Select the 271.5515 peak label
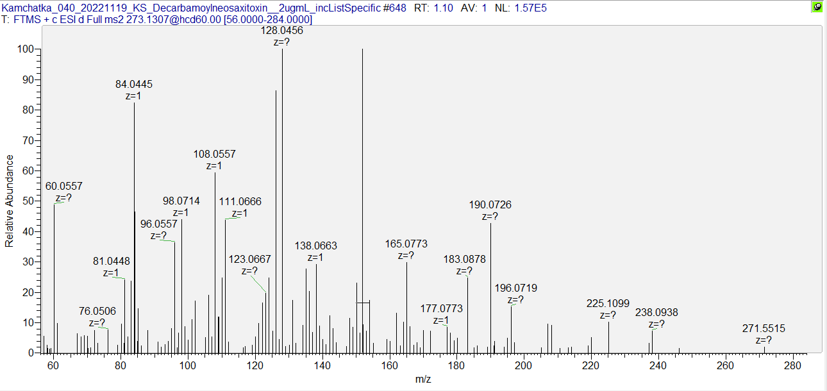 pyautogui.click(x=764, y=329)
